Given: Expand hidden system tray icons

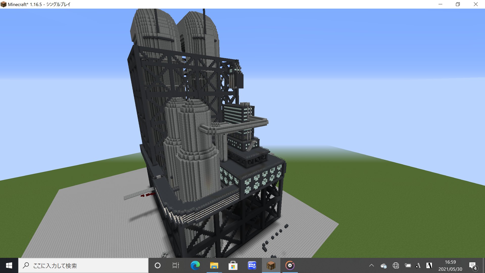Looking at the screenshot, I should [x=371, y=265].
